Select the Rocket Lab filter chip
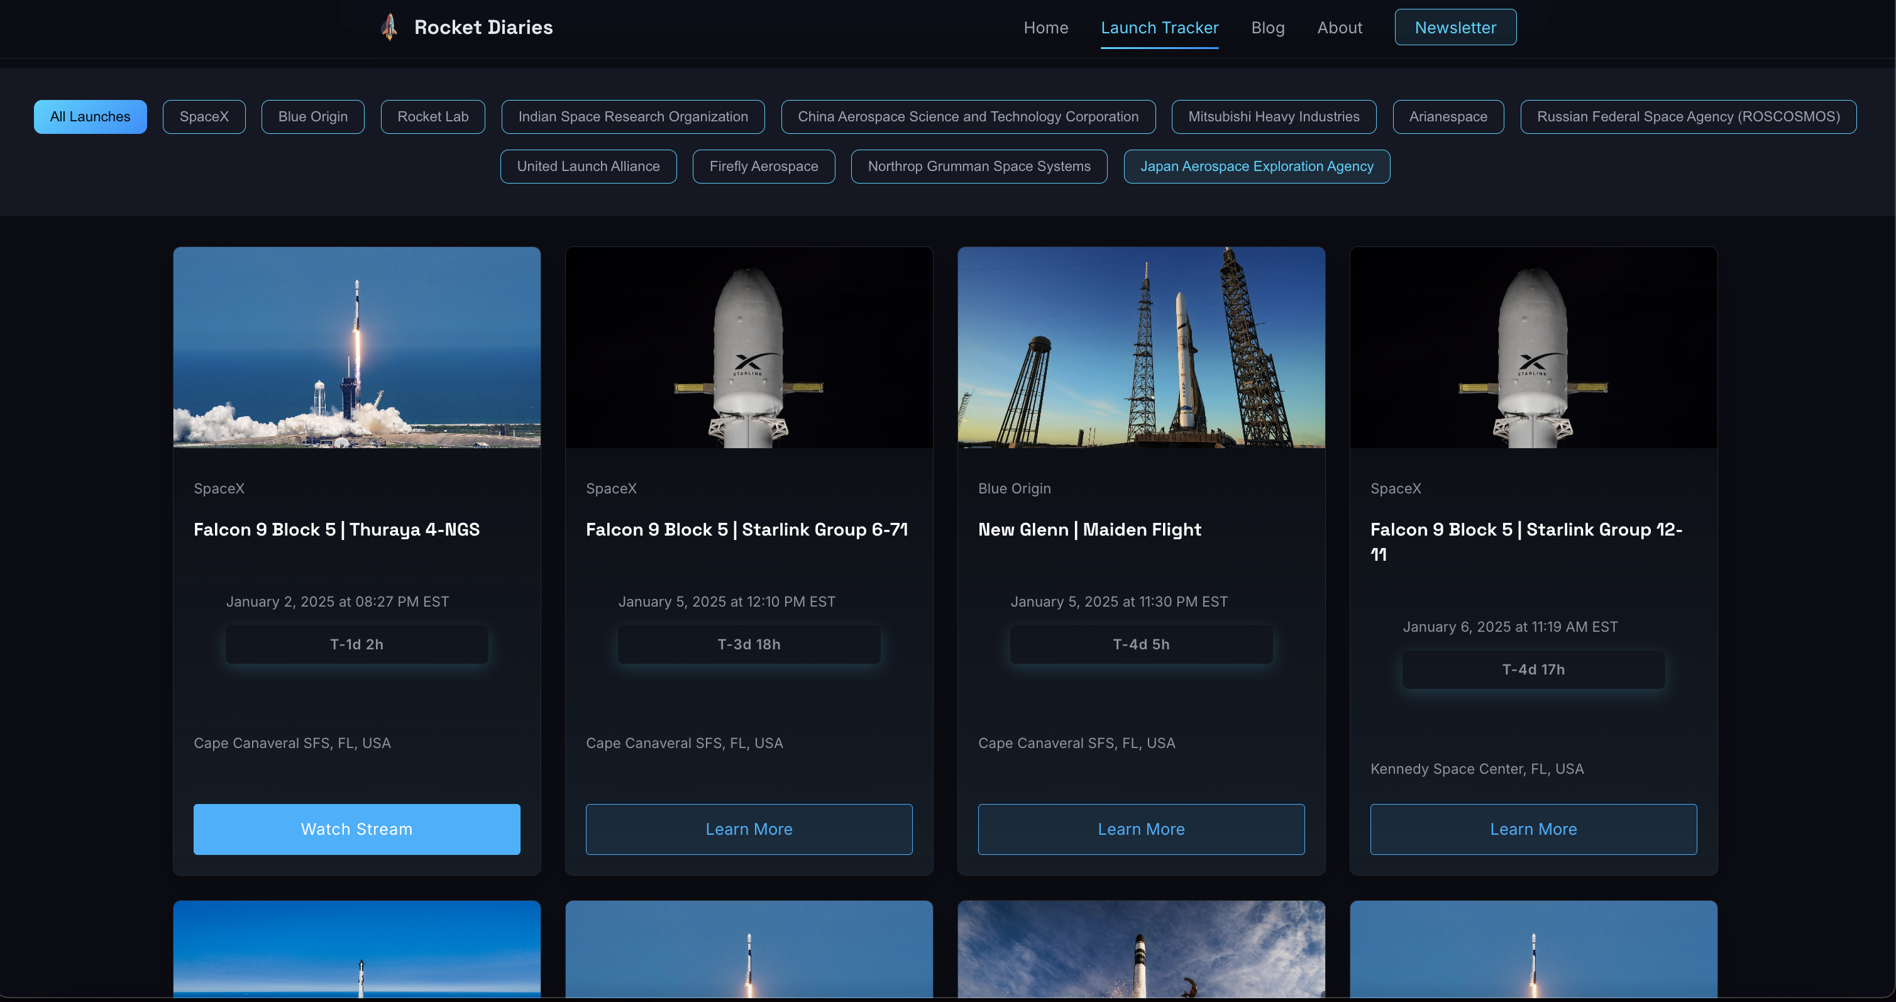This screenshot has width=1896, height=1002. (433, 116)
